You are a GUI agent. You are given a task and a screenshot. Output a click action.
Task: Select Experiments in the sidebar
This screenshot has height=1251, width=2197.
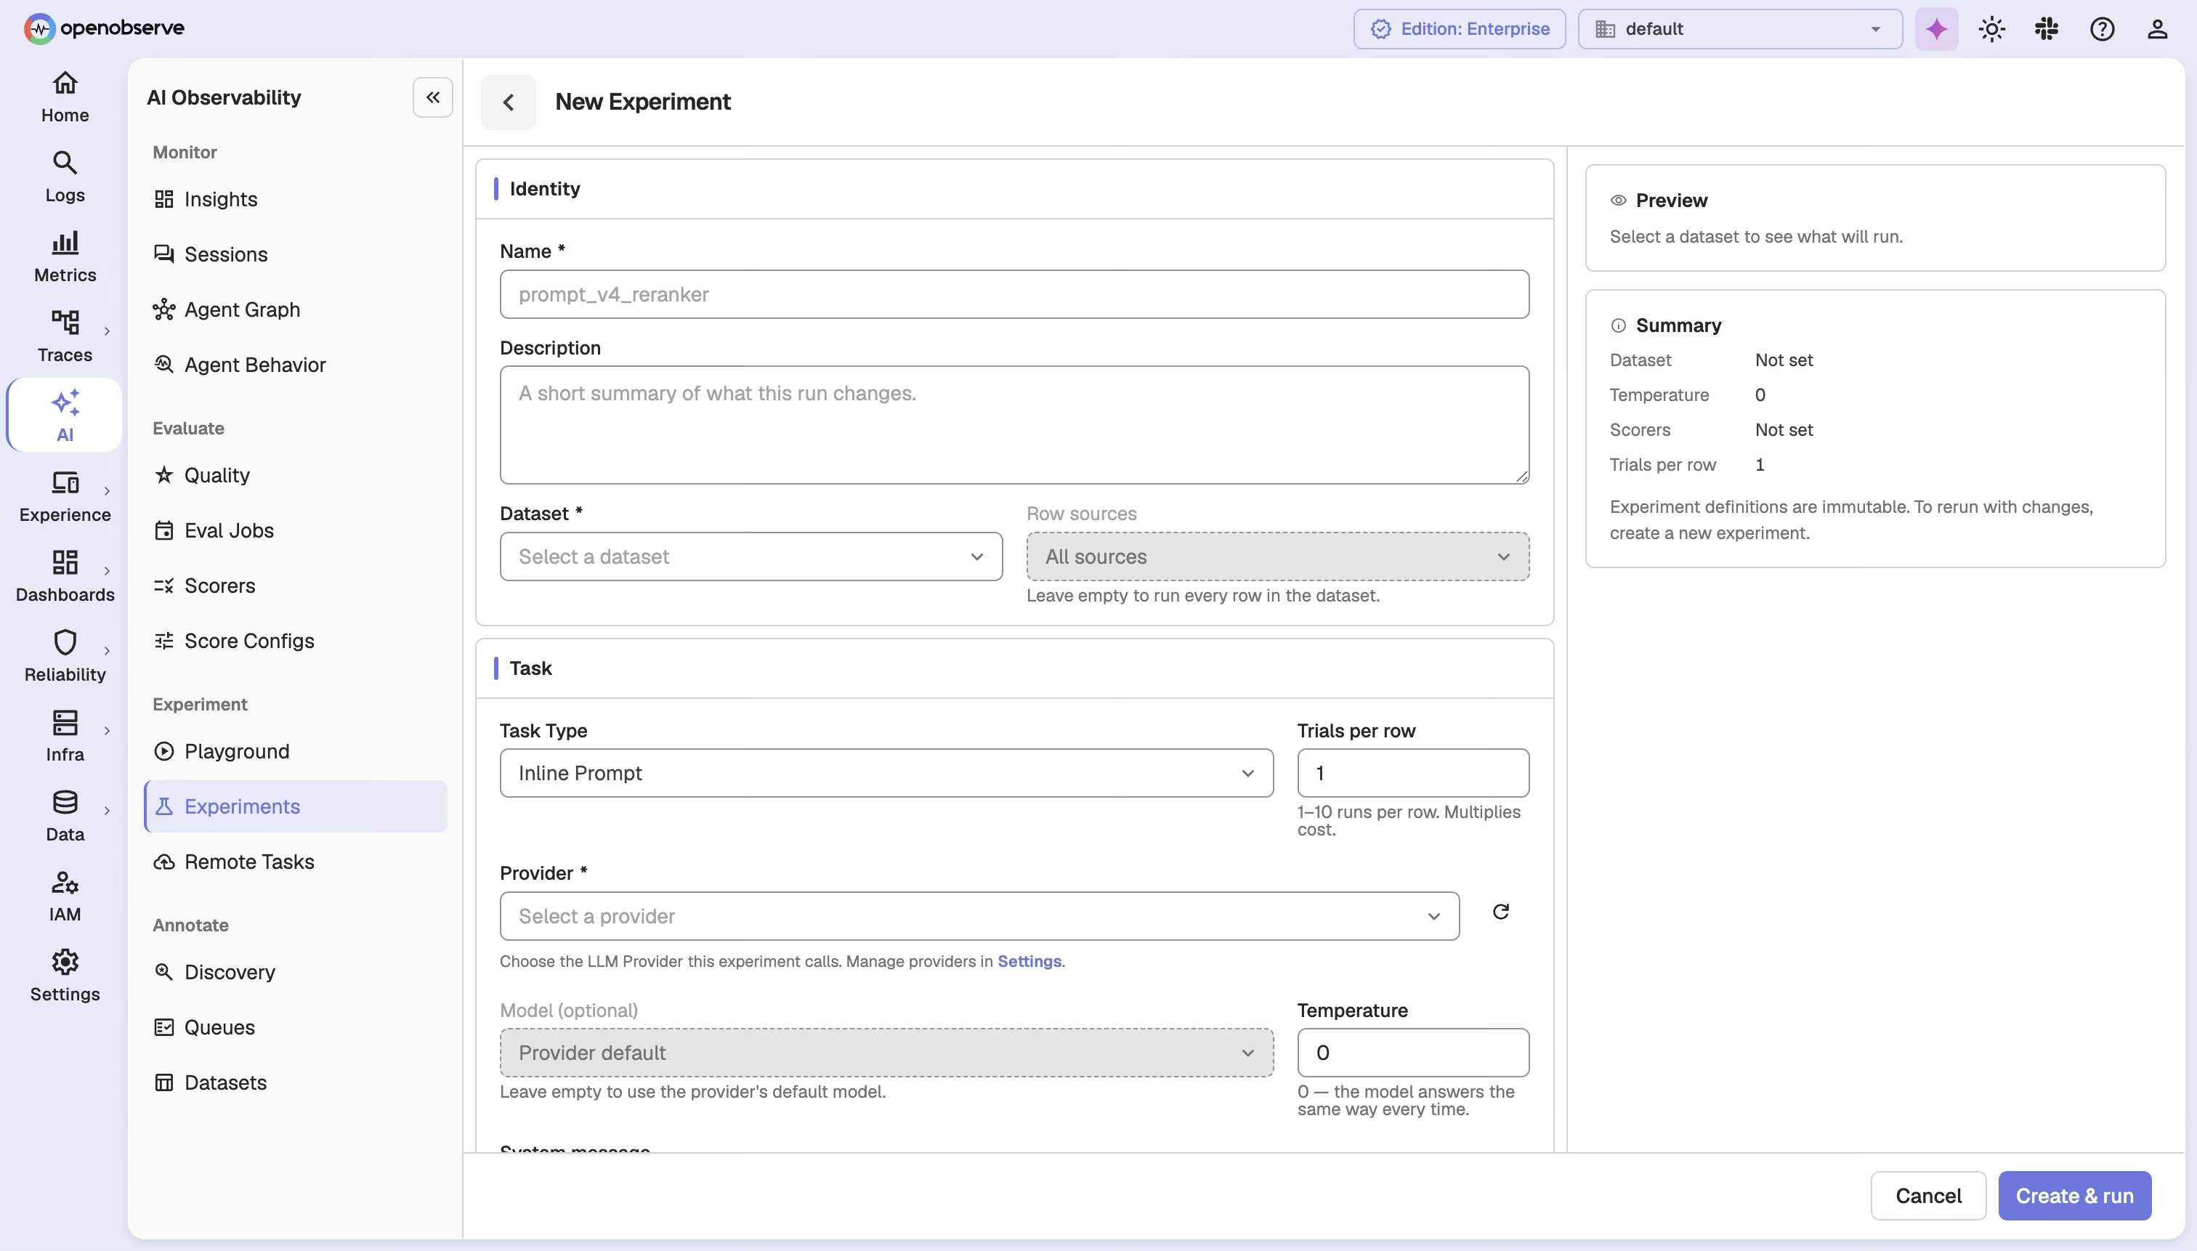(295, 806)
